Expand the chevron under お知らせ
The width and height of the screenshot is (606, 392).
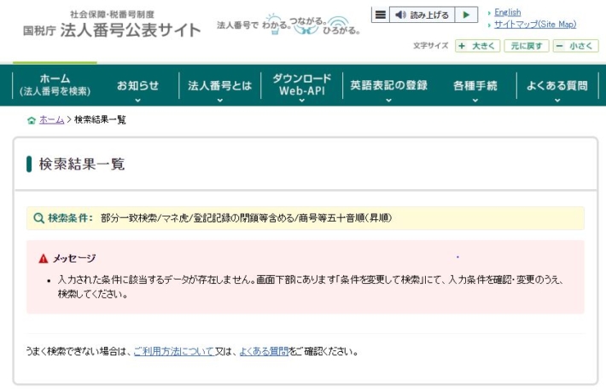coord(138,101)
